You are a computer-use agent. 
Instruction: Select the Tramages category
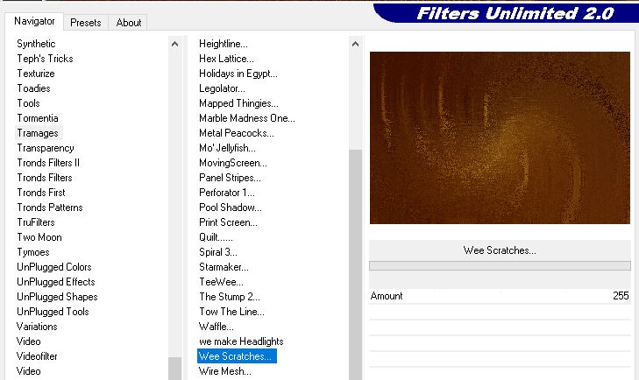(38, 133)
